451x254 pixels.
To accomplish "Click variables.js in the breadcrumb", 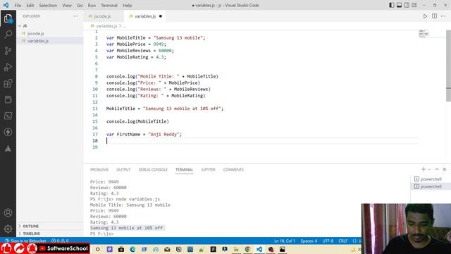I will [x=106, y=26].
